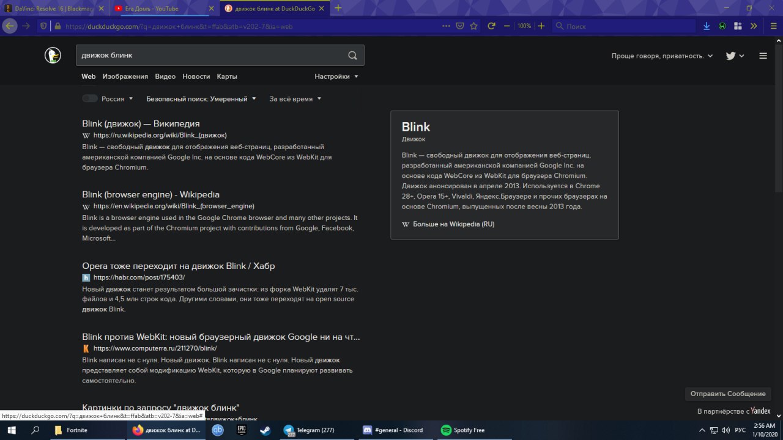Open the За всё время time filter
This screenshot has height=440, width=783.
295,99
